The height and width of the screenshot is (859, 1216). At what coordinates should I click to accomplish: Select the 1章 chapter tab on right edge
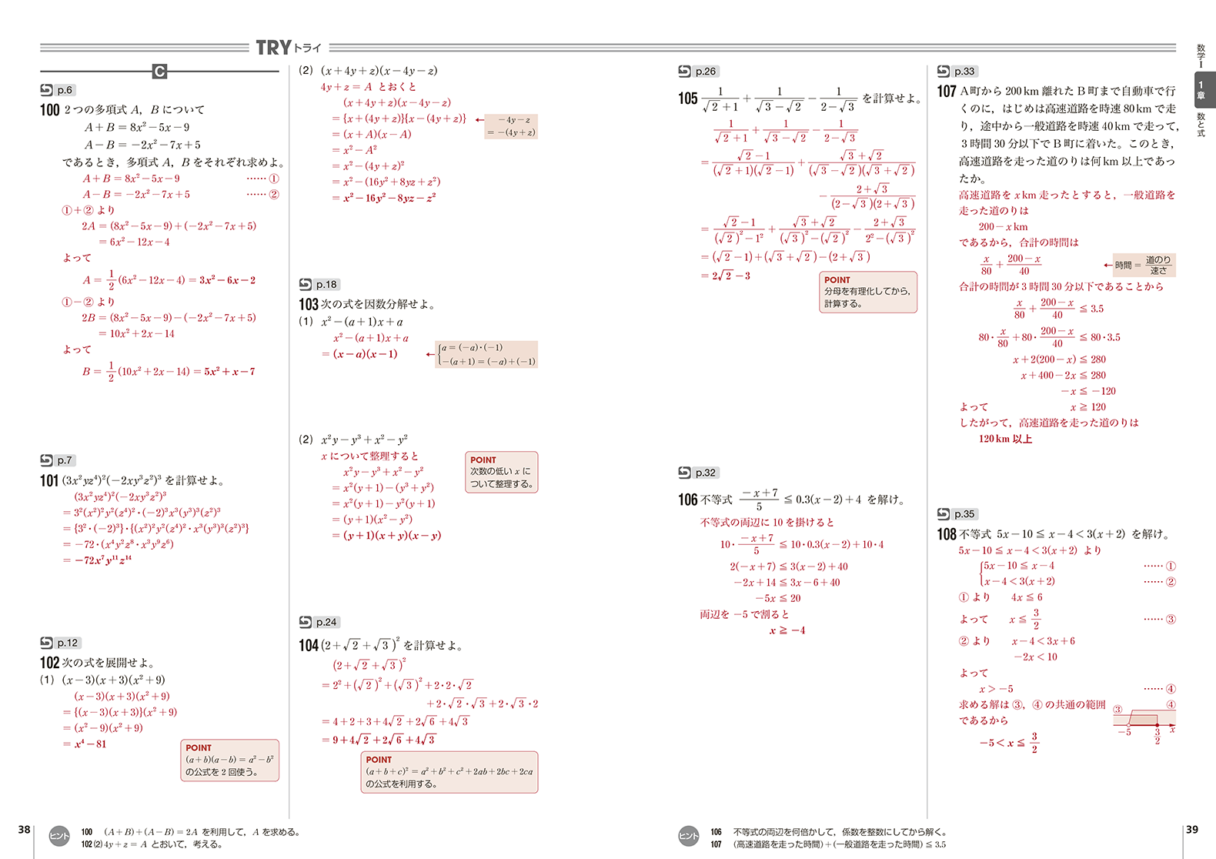(x=1204, y=90)
